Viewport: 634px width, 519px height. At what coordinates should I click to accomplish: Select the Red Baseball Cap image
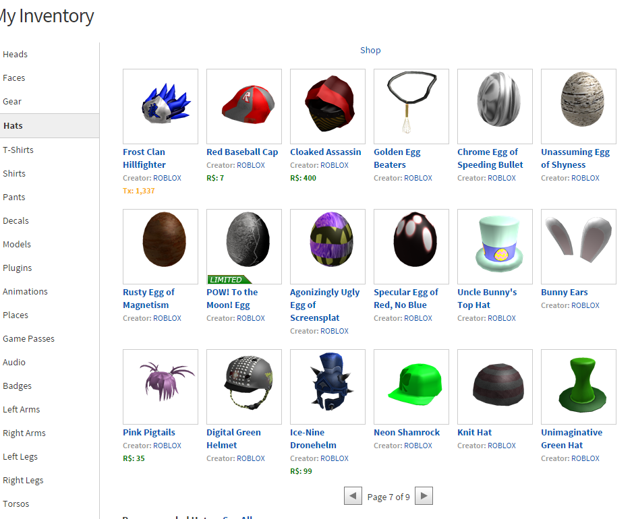[x=244, y=106]
